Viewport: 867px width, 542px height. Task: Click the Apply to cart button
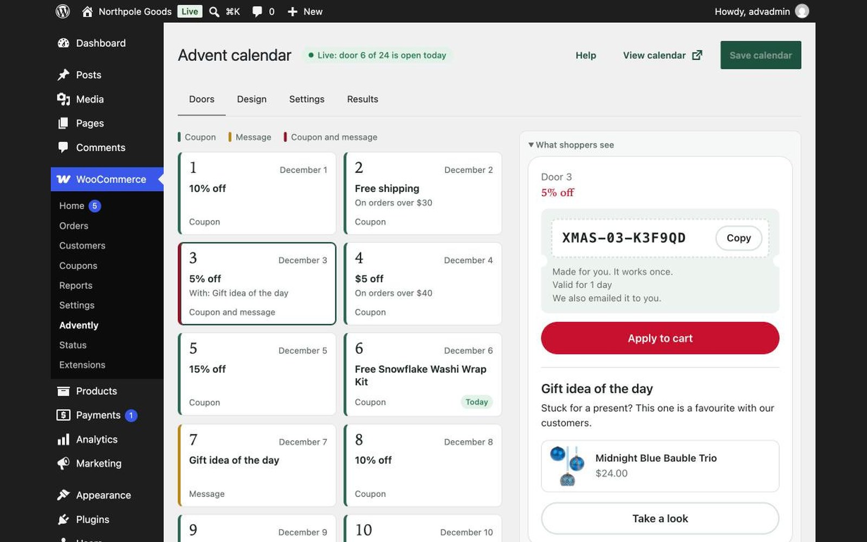click(659, 338)
